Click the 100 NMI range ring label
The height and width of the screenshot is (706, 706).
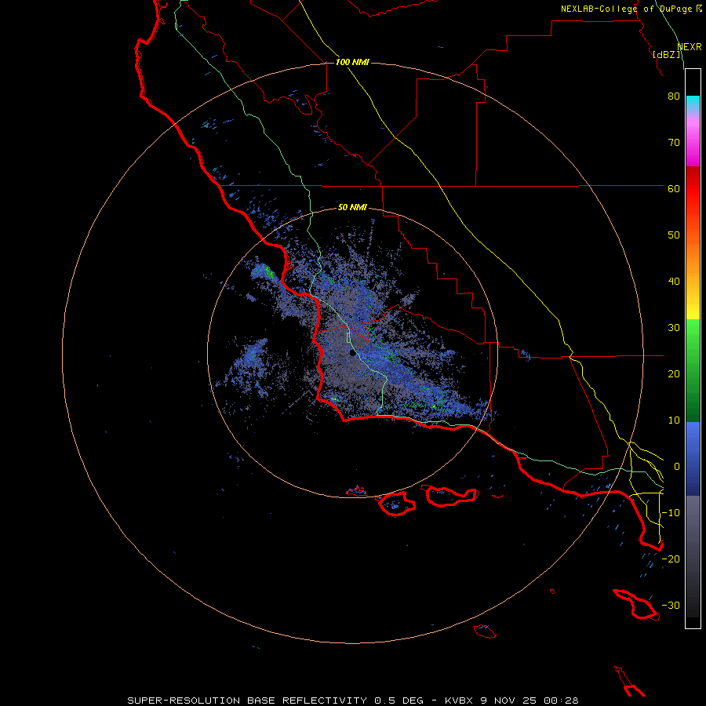point(352,62)
